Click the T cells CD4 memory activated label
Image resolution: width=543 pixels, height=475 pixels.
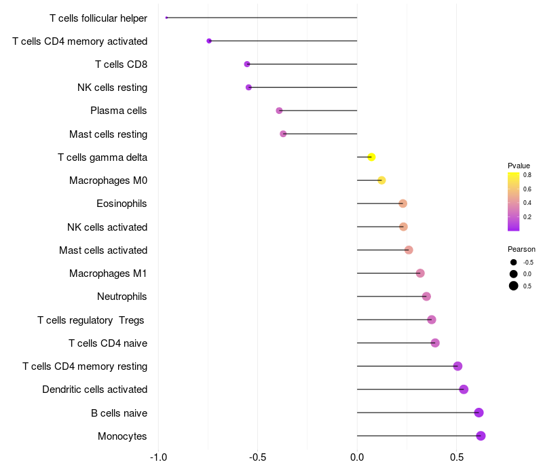80,41
